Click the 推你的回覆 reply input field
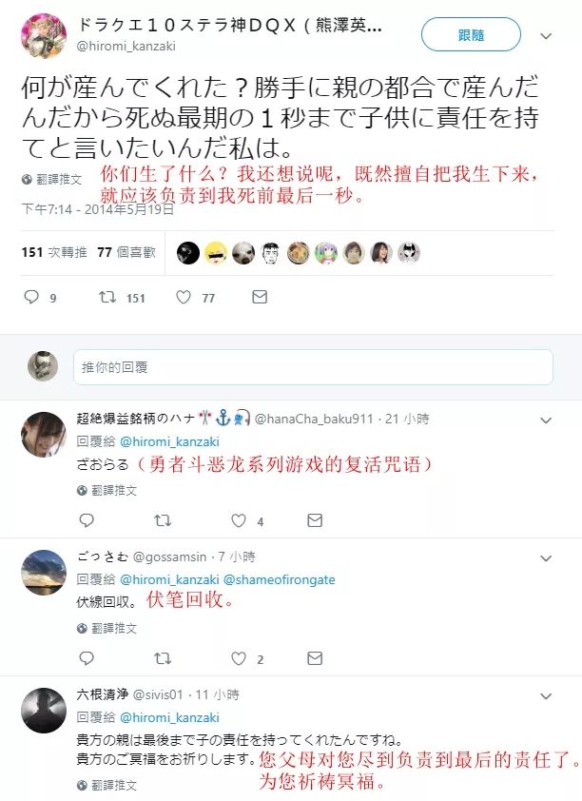 (313, 367)
